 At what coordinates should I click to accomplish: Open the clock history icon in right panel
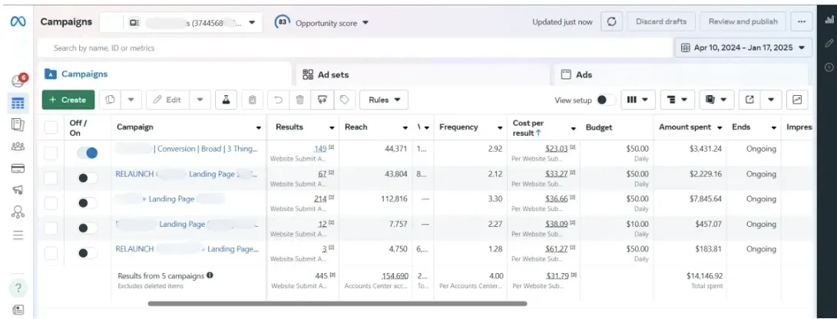pyautogui.click(x=829, y=67)
